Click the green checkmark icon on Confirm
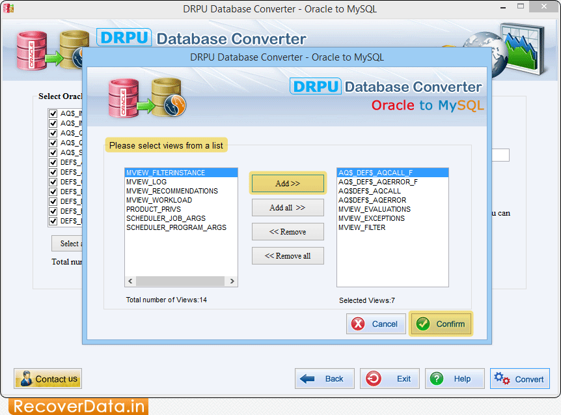The image size is (561, 415). pos(423,324)
